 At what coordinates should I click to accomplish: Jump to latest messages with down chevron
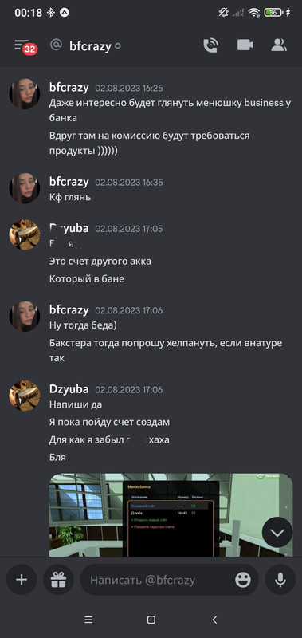point(277,532)
